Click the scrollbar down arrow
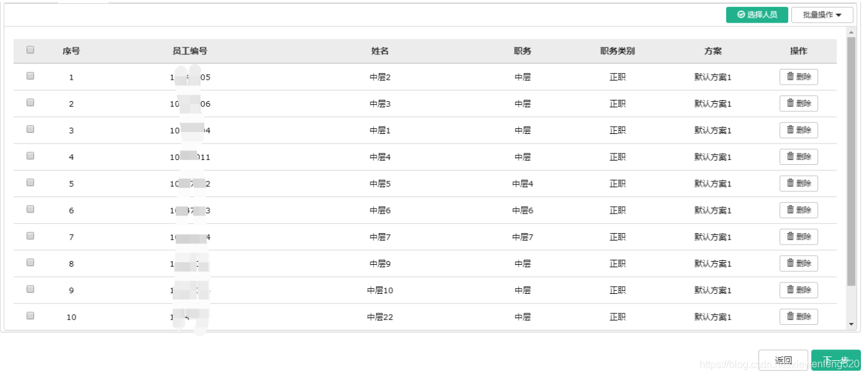This screenshot has width=866, height=376. click(851, 324)
